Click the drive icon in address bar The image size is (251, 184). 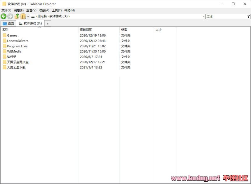[33, 17]
